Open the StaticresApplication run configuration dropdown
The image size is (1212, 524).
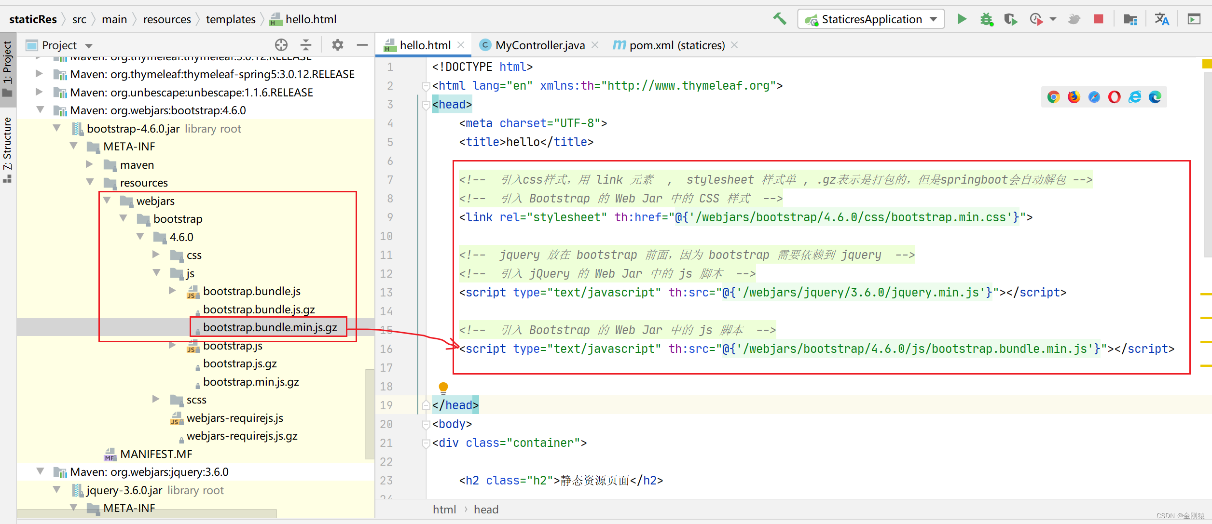coord(871,19)
